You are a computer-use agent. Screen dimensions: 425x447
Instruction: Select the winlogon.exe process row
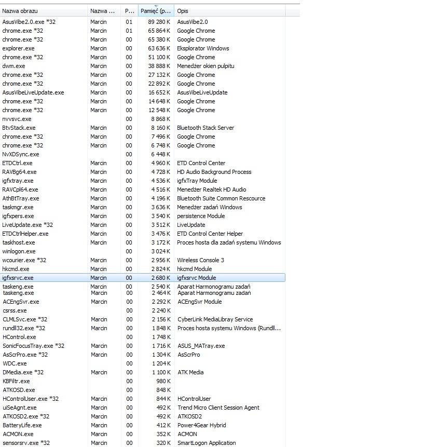point(142,252)
